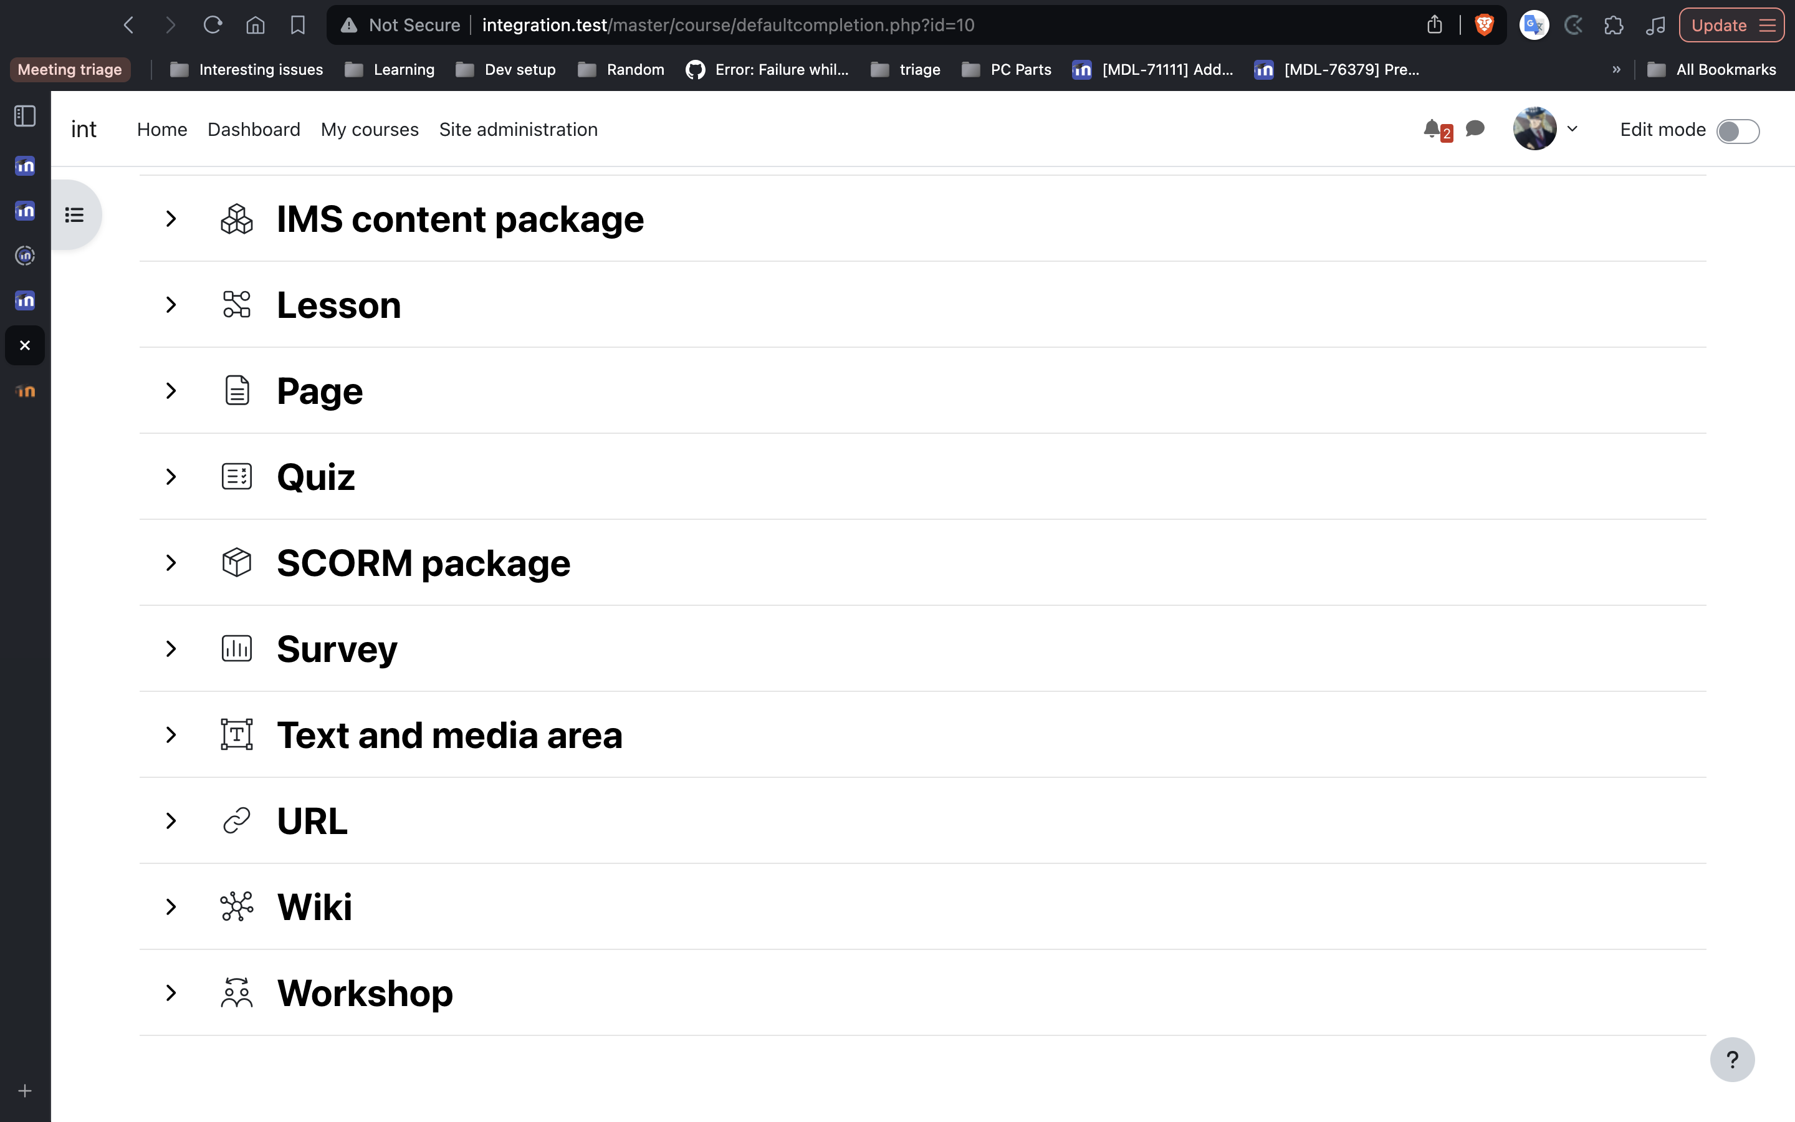Expand the Text and media area section
The image size is (1795, 1122).
click(171, 736)
